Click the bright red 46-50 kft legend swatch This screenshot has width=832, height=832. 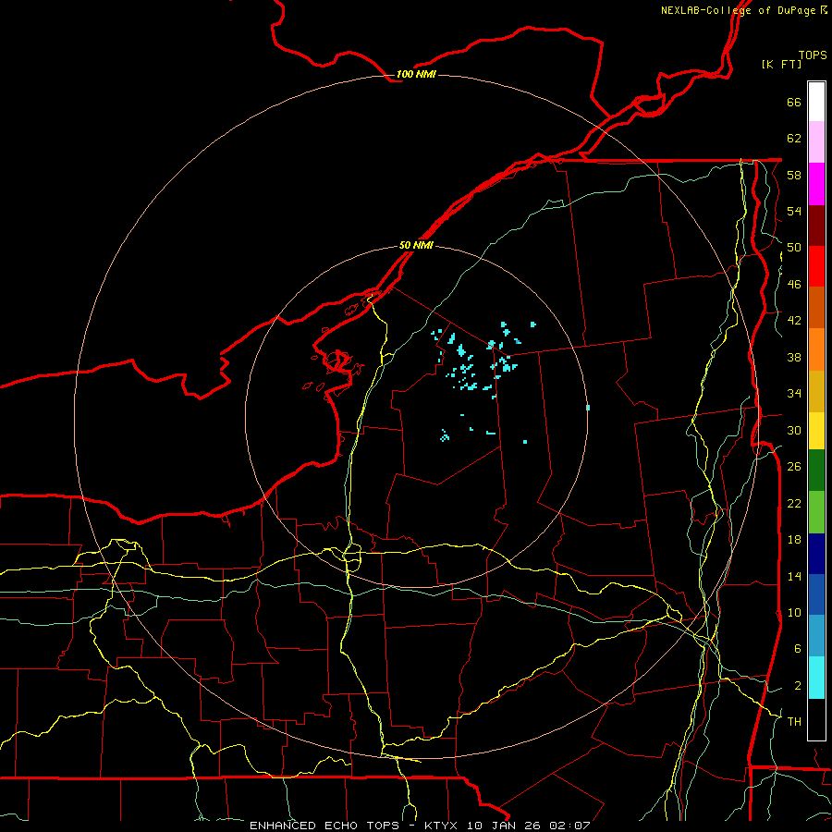pos(816,266)
